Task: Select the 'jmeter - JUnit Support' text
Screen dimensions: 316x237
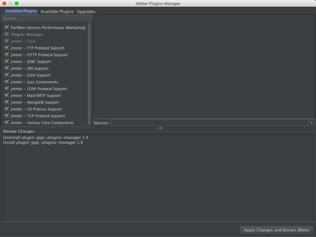Action: click(x=31, y=75)
